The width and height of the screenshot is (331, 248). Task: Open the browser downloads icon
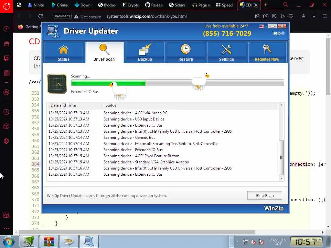click(314, 16)
